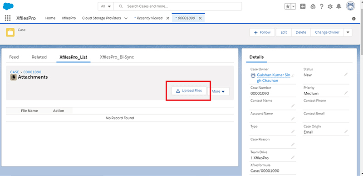This screenshot has height=176, width=363.
Task: Open the App Launcher grid icon
Action: coord(8,18)
